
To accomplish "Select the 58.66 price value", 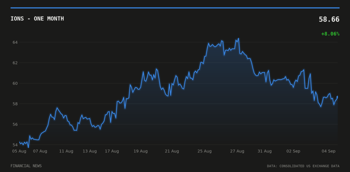I will [329, 19].
